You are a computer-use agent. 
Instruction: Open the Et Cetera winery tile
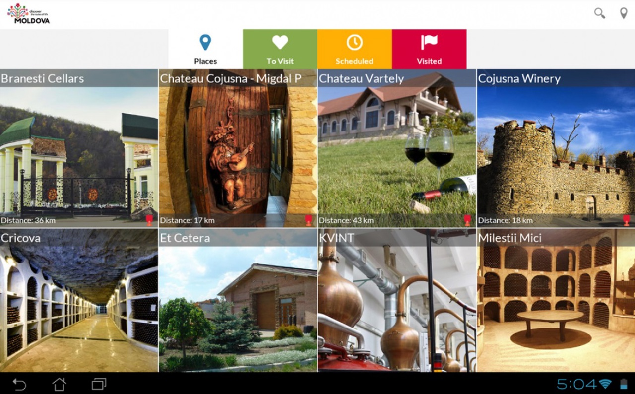tap(238, 300)
